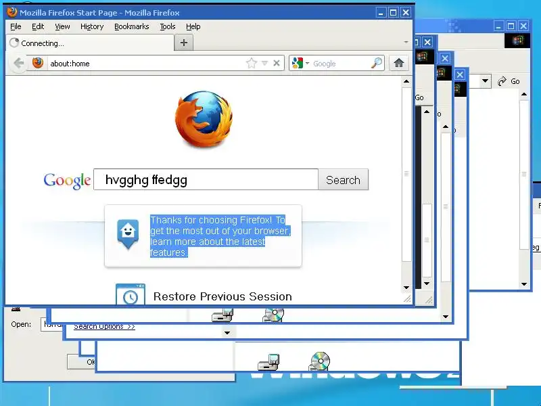Open a new tab with the plus button
The height and width of the screenshot is (406, 541).
point(184,43)
